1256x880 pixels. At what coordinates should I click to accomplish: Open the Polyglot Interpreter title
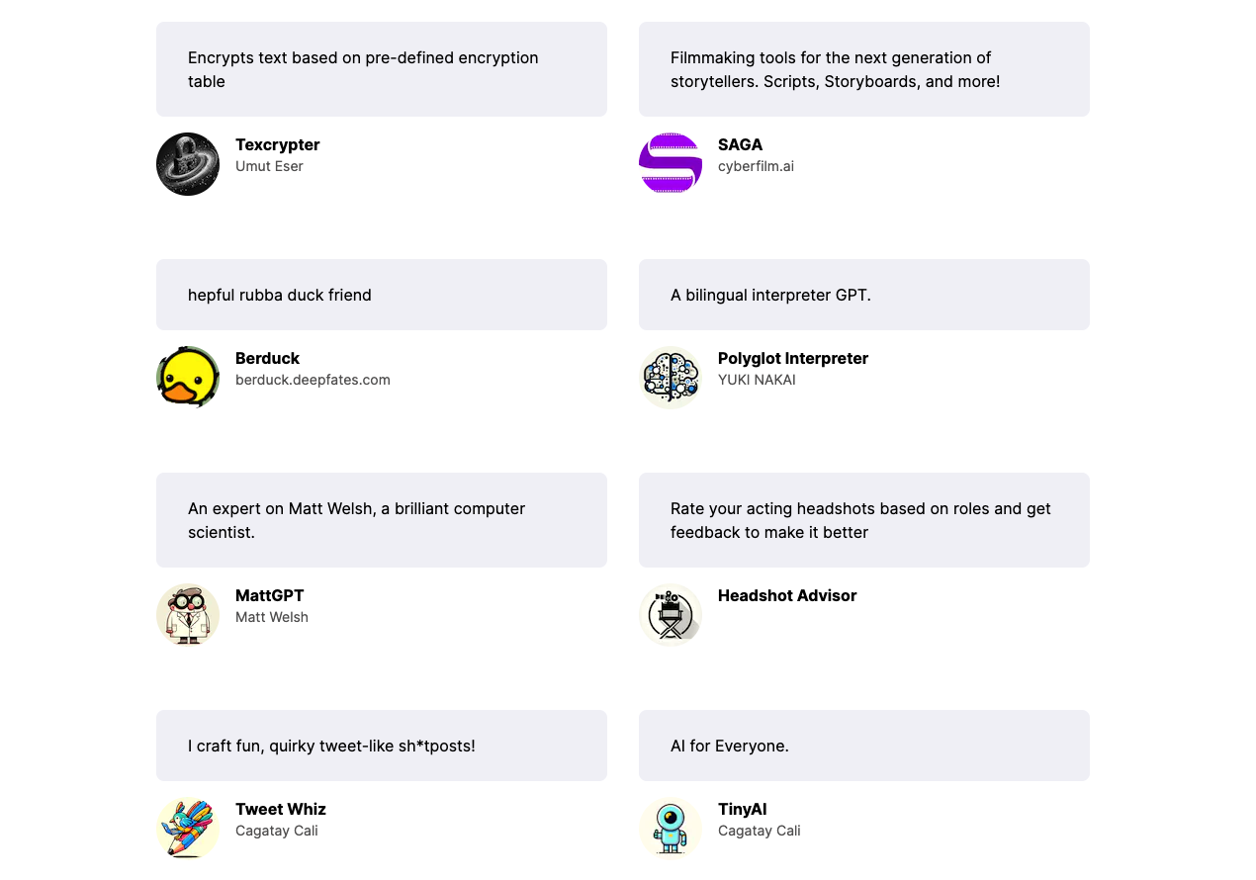click(793, 358)
